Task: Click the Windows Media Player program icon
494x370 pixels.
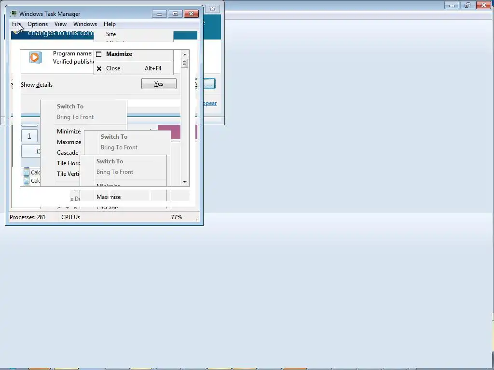Action: (x=36, y=58)
